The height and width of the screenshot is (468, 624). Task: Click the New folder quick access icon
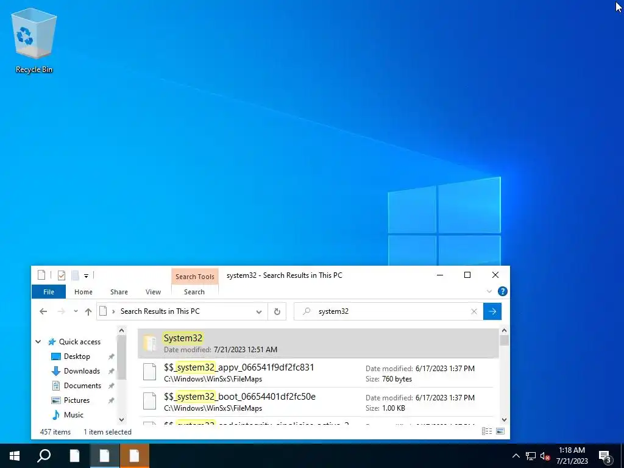pos(75,275)
